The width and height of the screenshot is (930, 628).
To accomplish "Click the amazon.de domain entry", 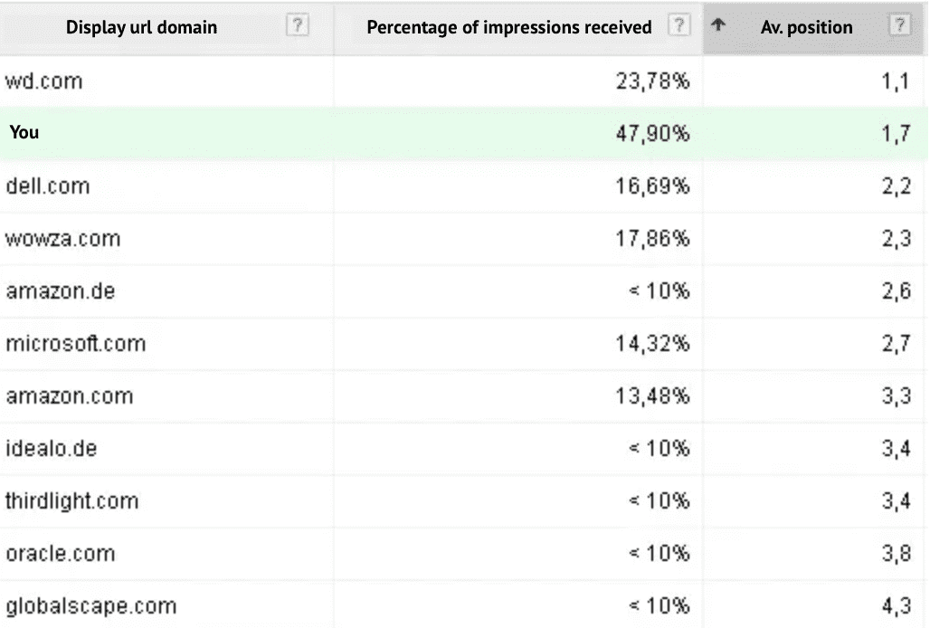I will [x=60, y=292].
